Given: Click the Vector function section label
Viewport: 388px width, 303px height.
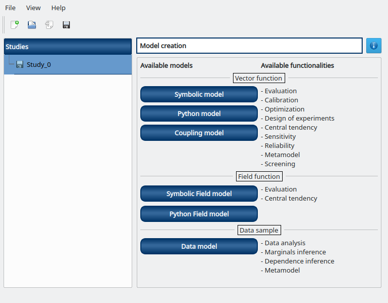Looking at the screenshot, I should coord(258,78).
